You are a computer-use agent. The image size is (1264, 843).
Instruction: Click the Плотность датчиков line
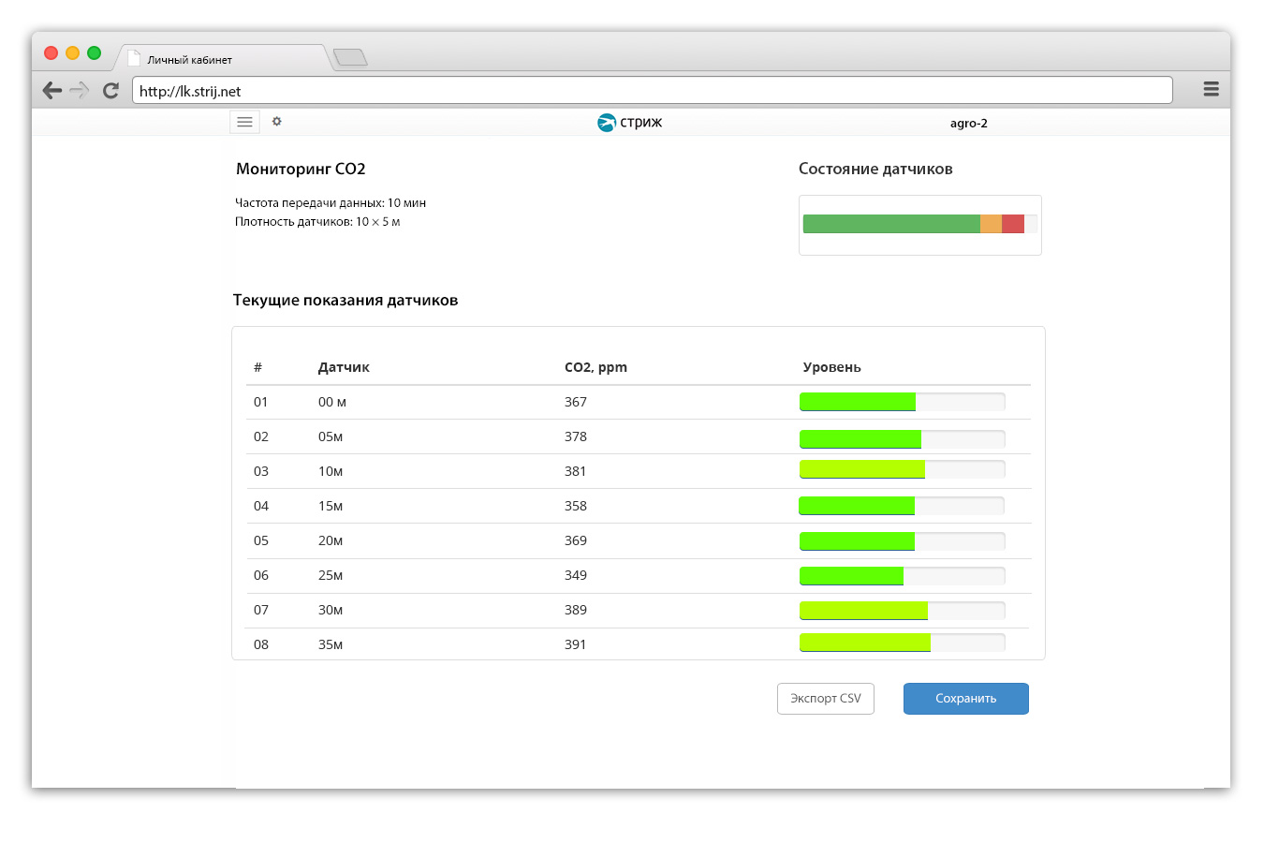point(317,222)
